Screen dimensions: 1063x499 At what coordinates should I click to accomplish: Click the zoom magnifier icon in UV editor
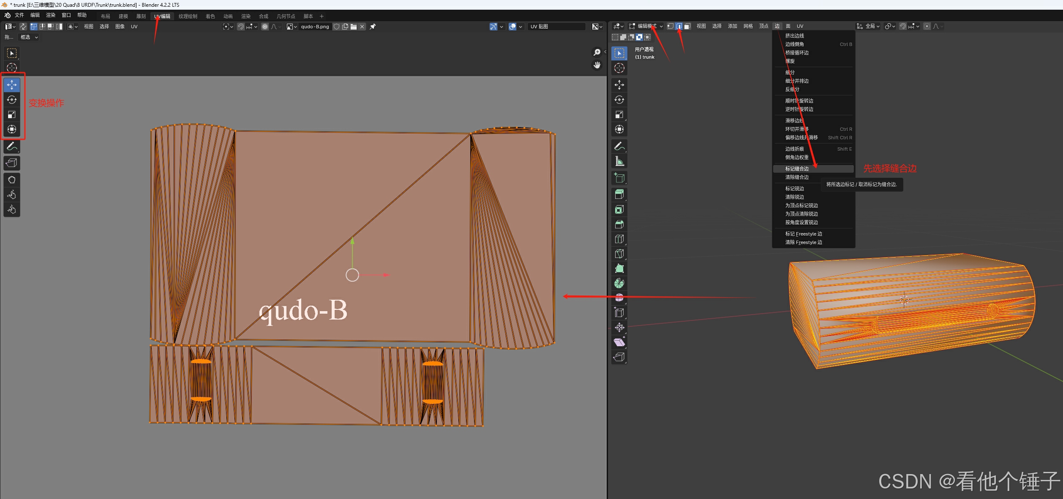597,52
